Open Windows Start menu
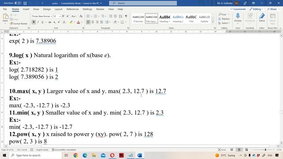This screenshot has width=283, height=159. click(x=4, y=155)
